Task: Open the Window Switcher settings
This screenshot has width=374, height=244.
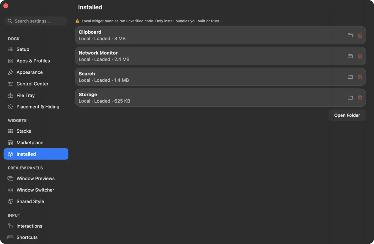Action: tap(36, 190)
